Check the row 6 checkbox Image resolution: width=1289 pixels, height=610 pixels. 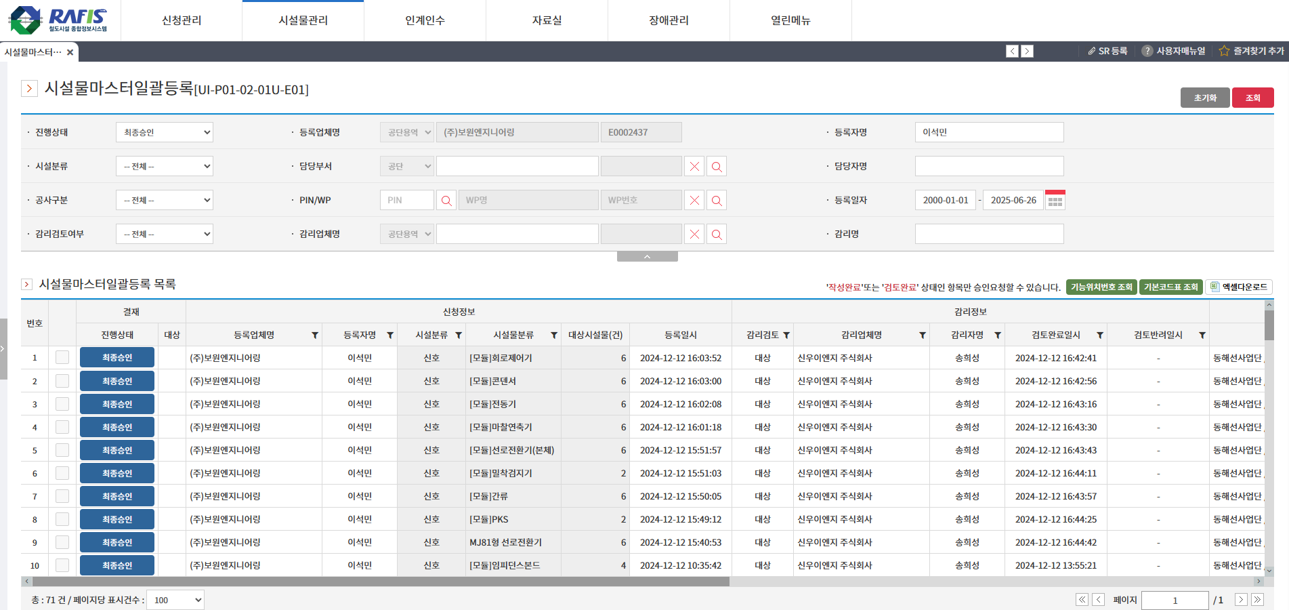[x=62, y=473]
